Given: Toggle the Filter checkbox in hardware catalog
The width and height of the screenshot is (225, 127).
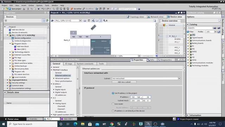Looking at the screenshot, I should (188, 32).
